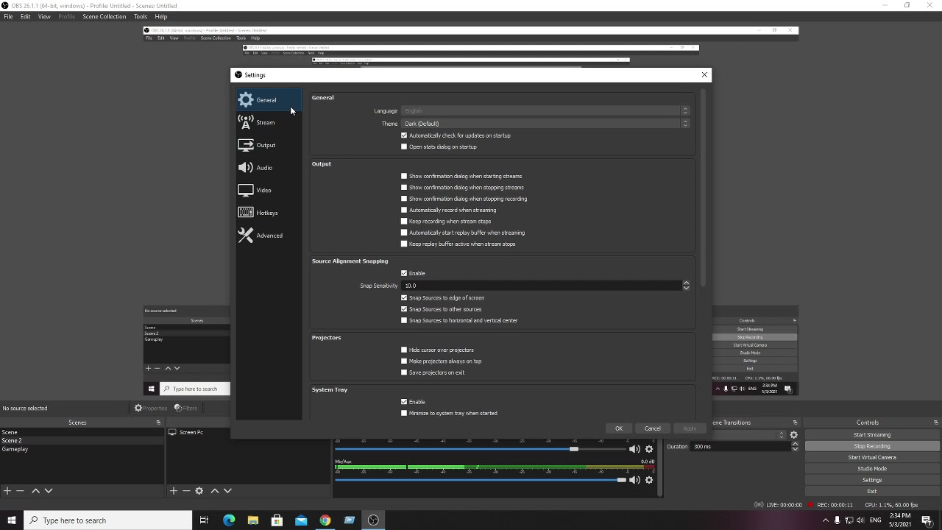Open the Scene Transitions properties gear
The height and width of the screenshot is (530, 942).
[794, 435]
